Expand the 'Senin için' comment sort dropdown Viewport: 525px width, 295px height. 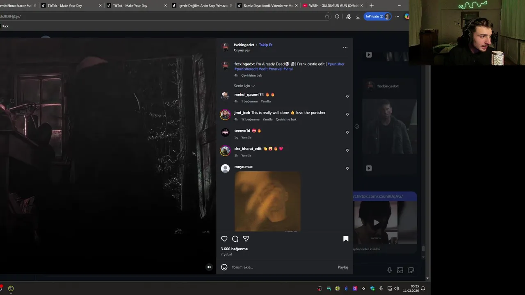point(244,86)
